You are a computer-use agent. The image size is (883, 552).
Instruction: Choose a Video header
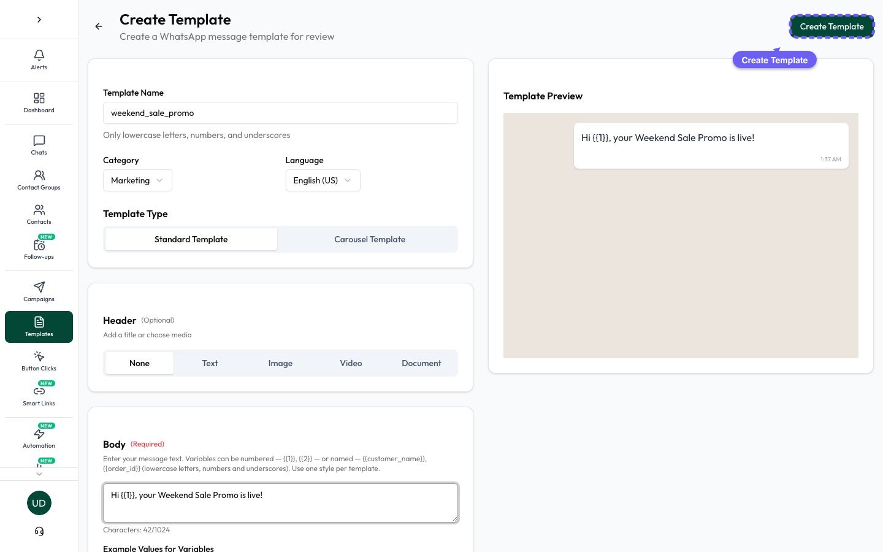[351, 363]
